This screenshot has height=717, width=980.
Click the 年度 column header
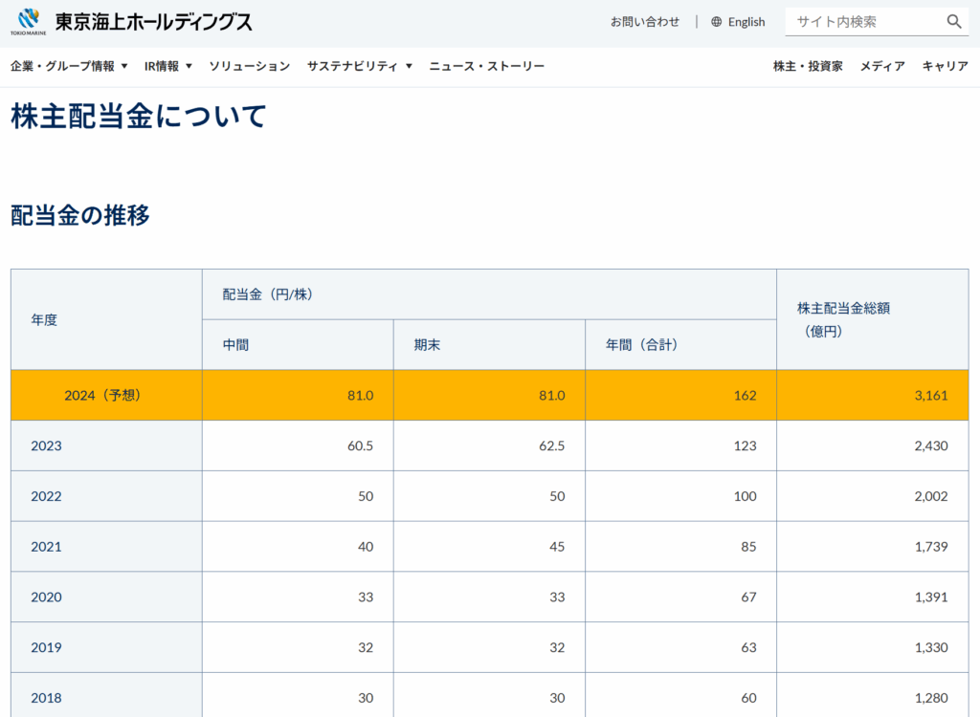[106, 319]
